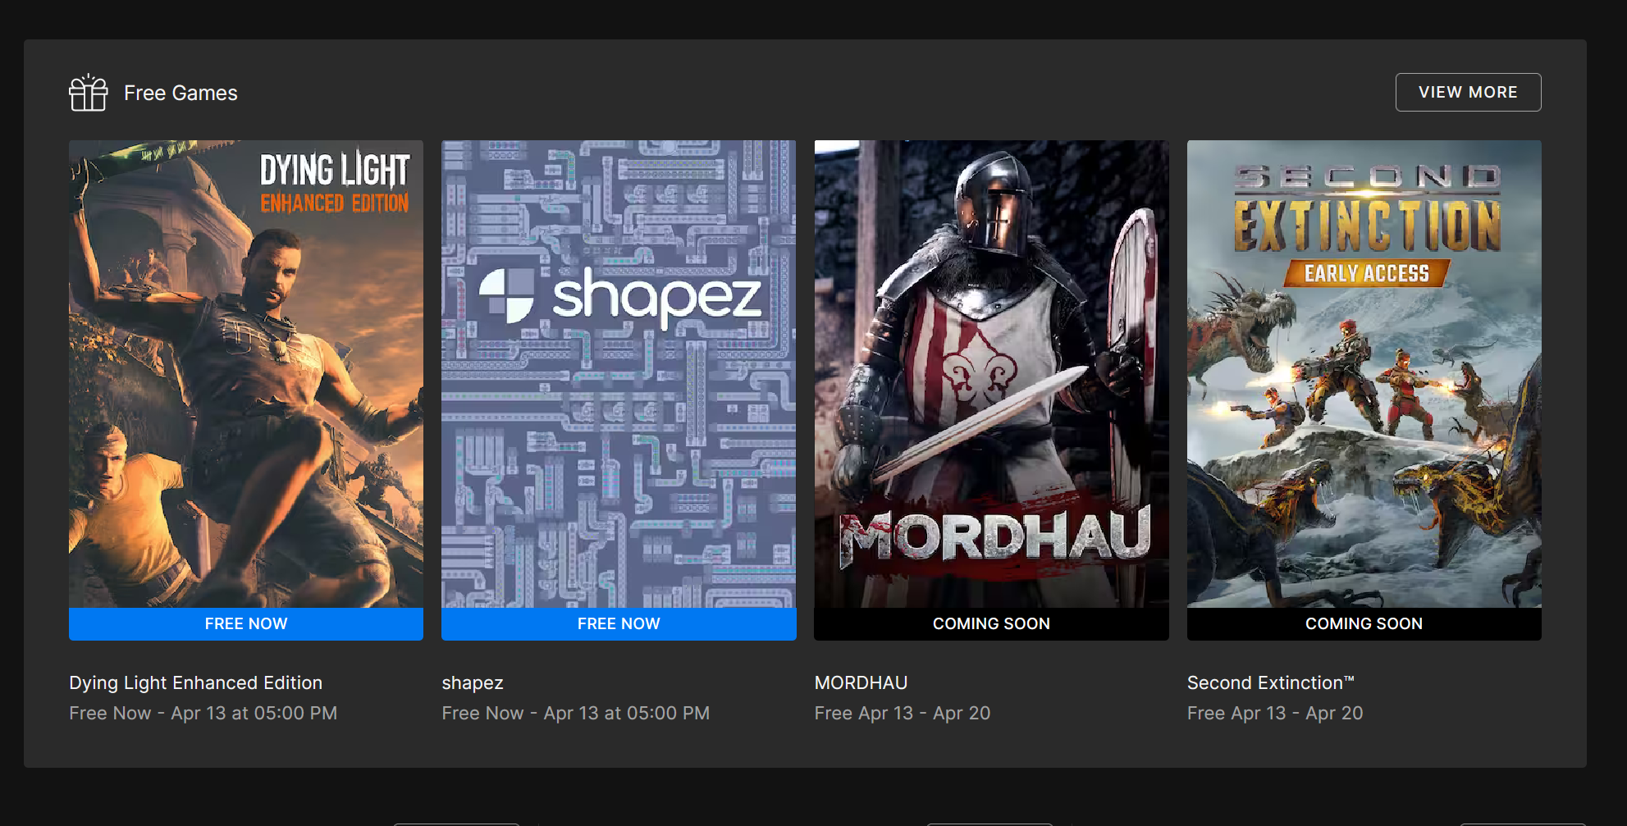Select the MORDHAU title text
This screenshot has width=1627, height=826.
pos(861,682)
